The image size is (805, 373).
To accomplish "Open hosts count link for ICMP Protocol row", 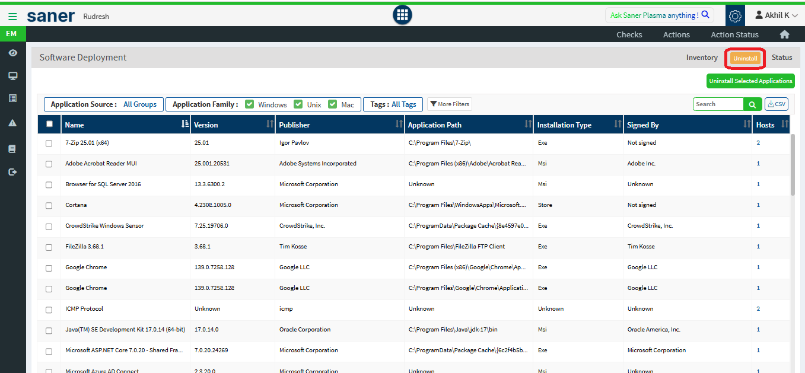I will pos(758,309).
